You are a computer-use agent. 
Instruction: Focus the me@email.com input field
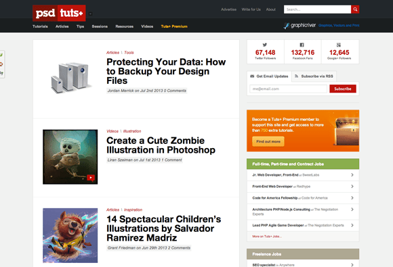(288, 89)
